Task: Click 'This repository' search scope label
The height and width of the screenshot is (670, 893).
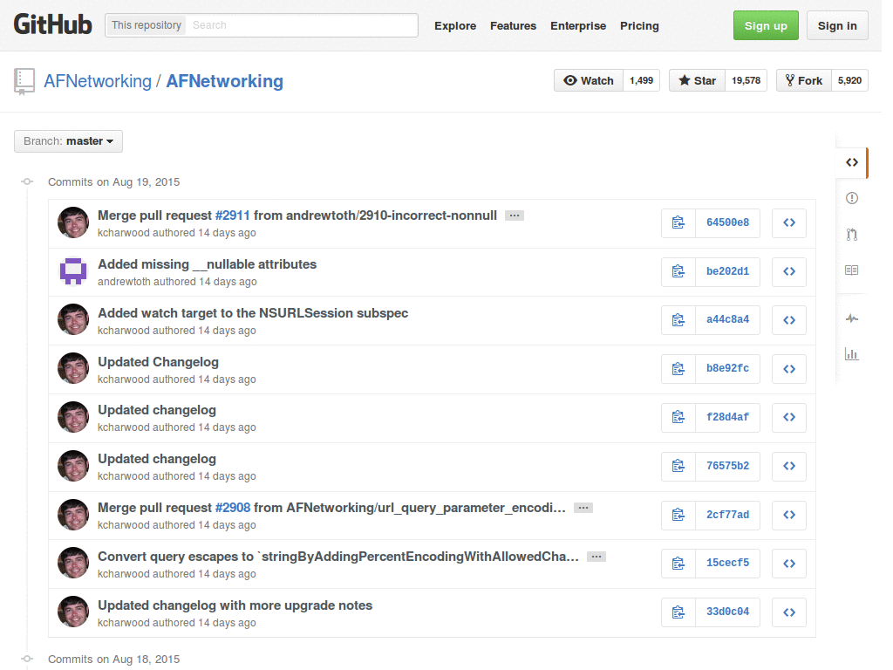Action: click(147, 25)
